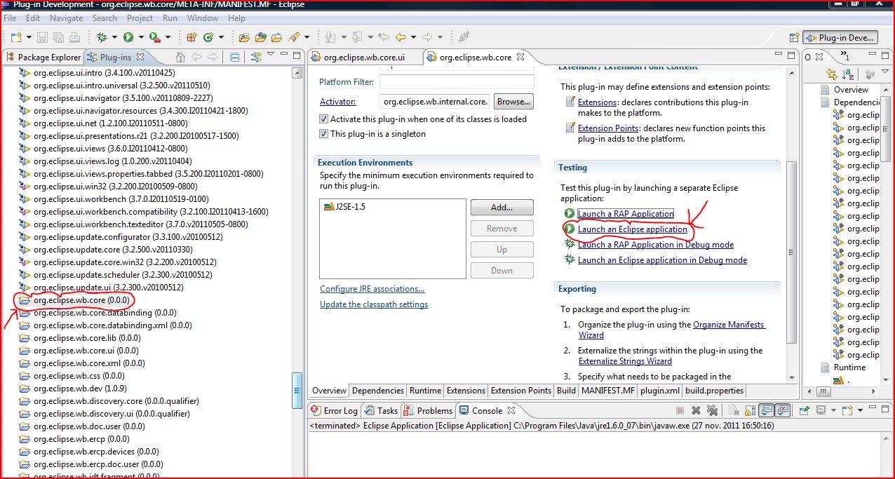Click the Remove Launch icon in Console toolbar
This screenshot has height=479, width=895.
tap(697, 410)
